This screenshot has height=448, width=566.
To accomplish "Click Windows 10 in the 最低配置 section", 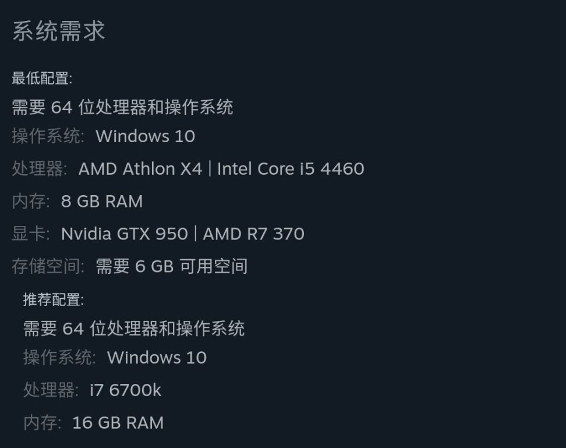I will (145, 136).
